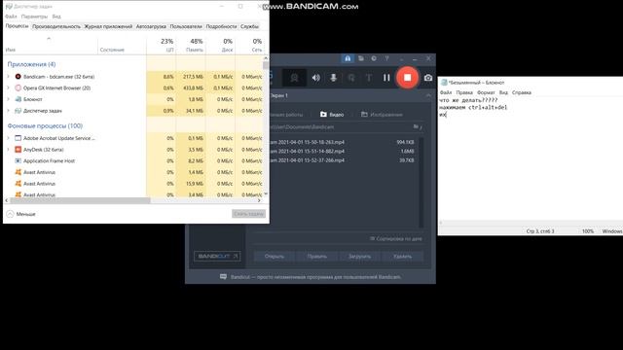Toggle Bandicam speaker sound icon
The image size is (623, 350).
pos(316,78)
